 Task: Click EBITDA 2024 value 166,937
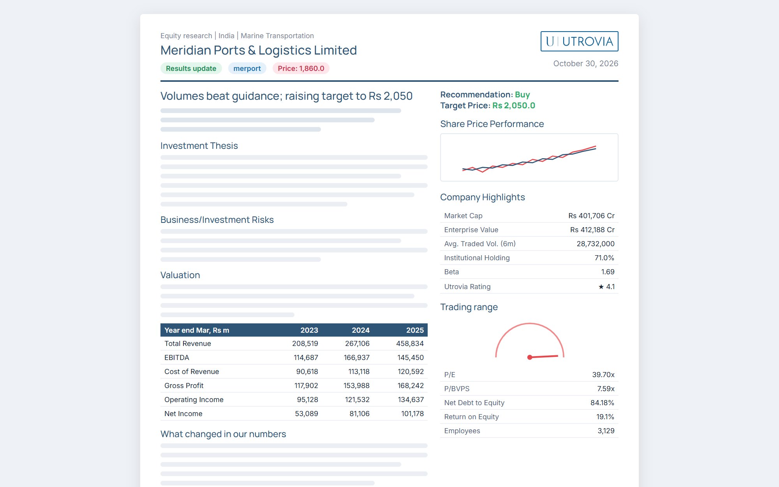356,357
